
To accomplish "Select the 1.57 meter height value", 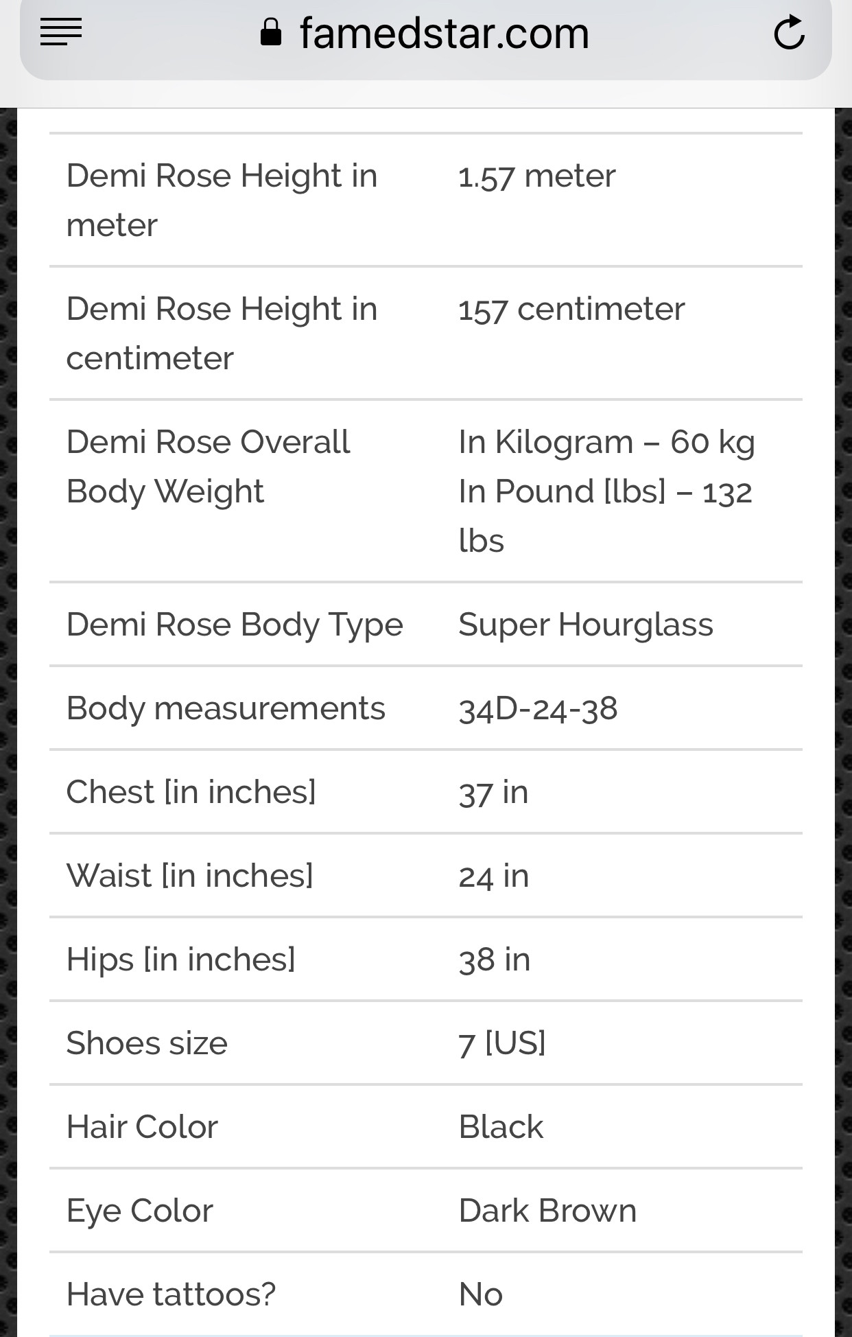I will (536, 176).
